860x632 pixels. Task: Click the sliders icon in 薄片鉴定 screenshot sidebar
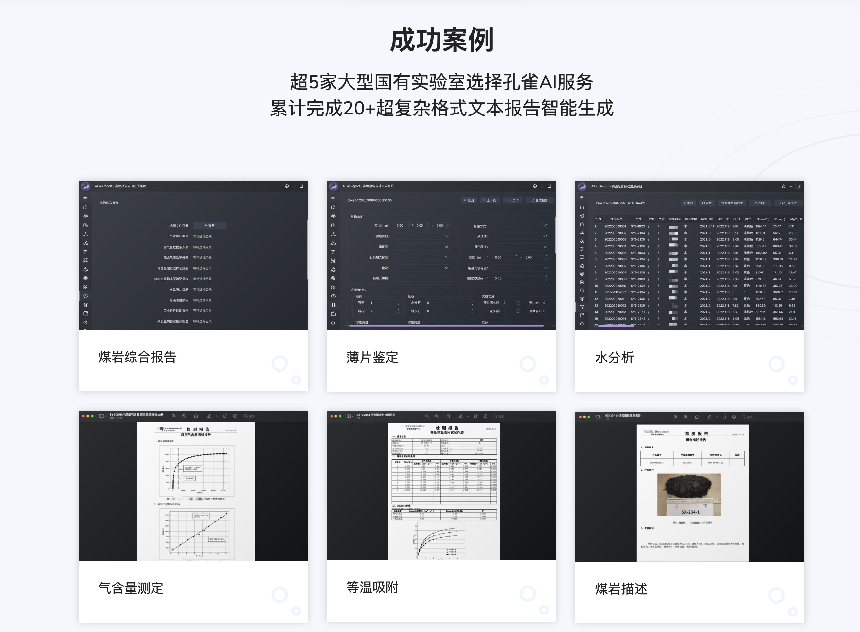[333, 252]
